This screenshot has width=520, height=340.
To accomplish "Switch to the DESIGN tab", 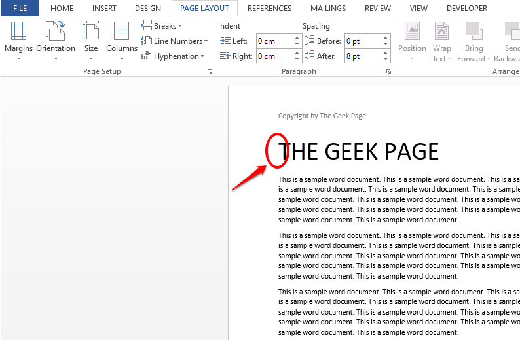I will (x=148, y=8).
